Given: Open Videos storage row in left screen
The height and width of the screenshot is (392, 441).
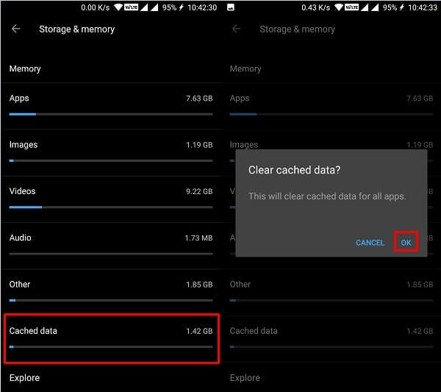Looking at the screenshot, I should [111, 199].
